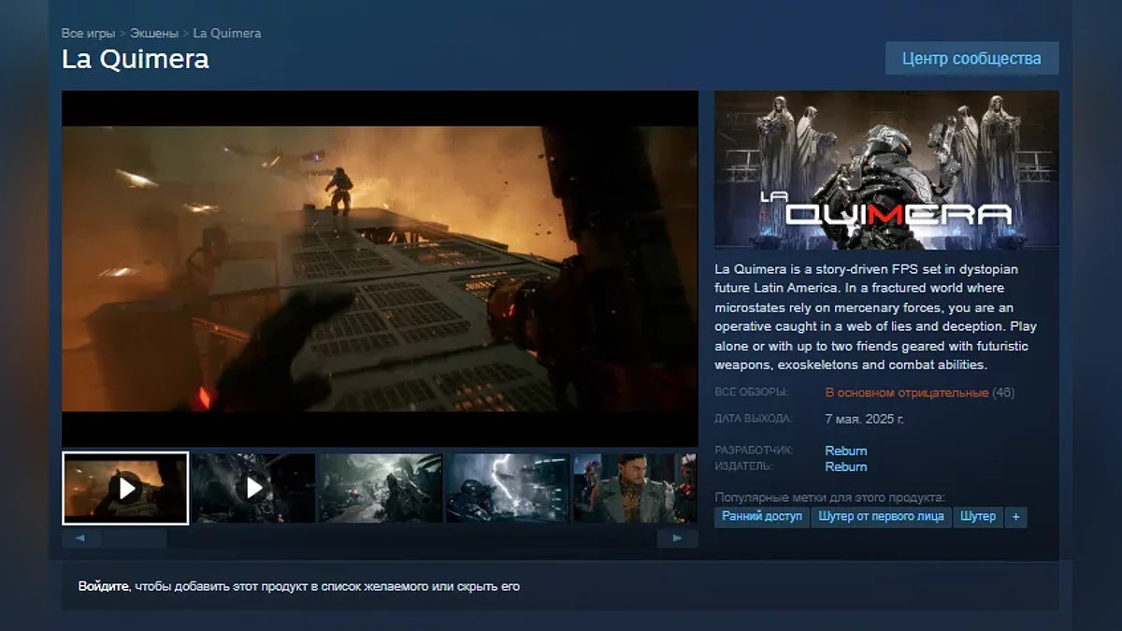This screenshot has height=631, width=1122.
Task: View the screenshot thumbnail showing a man's face
Action: 634,488
